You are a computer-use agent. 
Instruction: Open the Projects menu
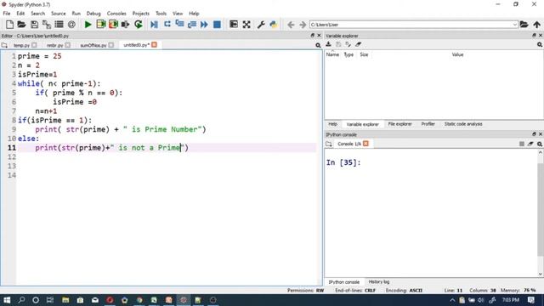[140, 14]
